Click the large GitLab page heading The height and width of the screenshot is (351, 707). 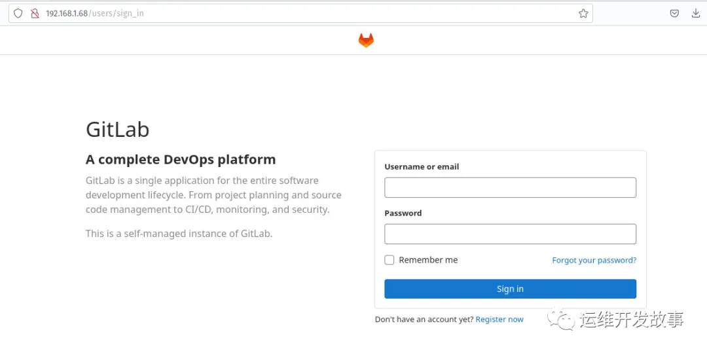coord(118,129)
